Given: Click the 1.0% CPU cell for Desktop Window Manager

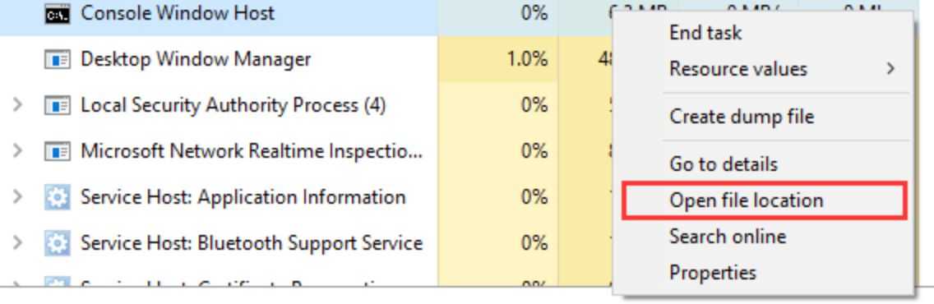Looking at the screenshot, I should click(498, 59).
